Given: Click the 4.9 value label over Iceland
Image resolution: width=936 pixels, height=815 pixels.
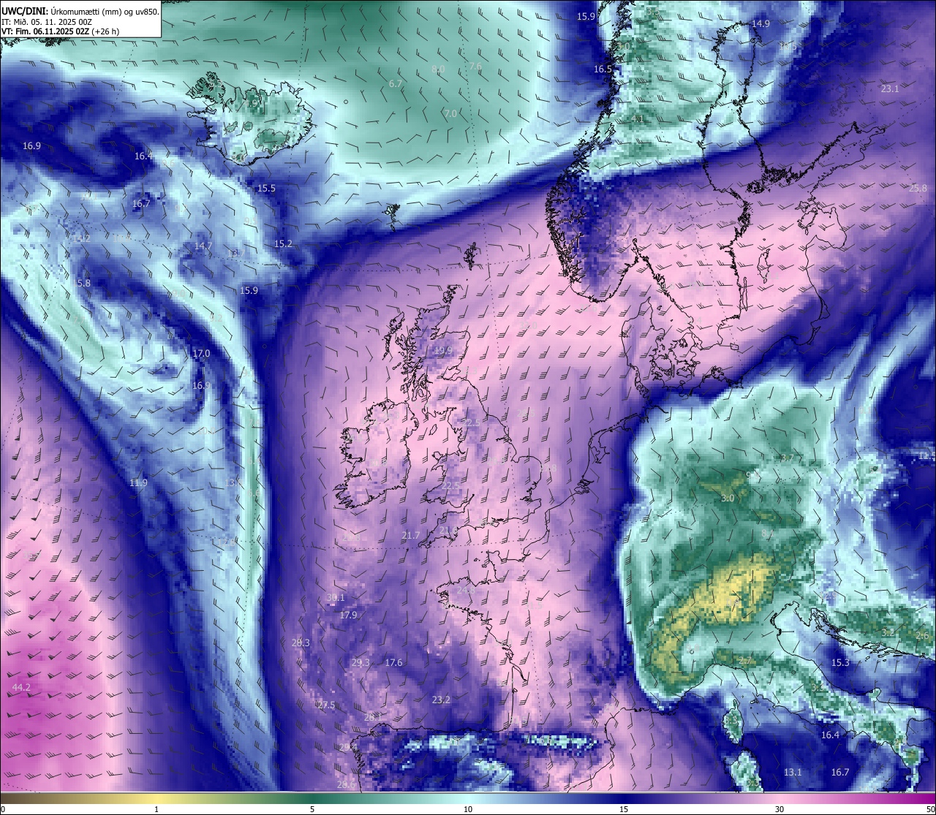Looking at the screenshot, I should pyautogui.click(x=252, y=104).
